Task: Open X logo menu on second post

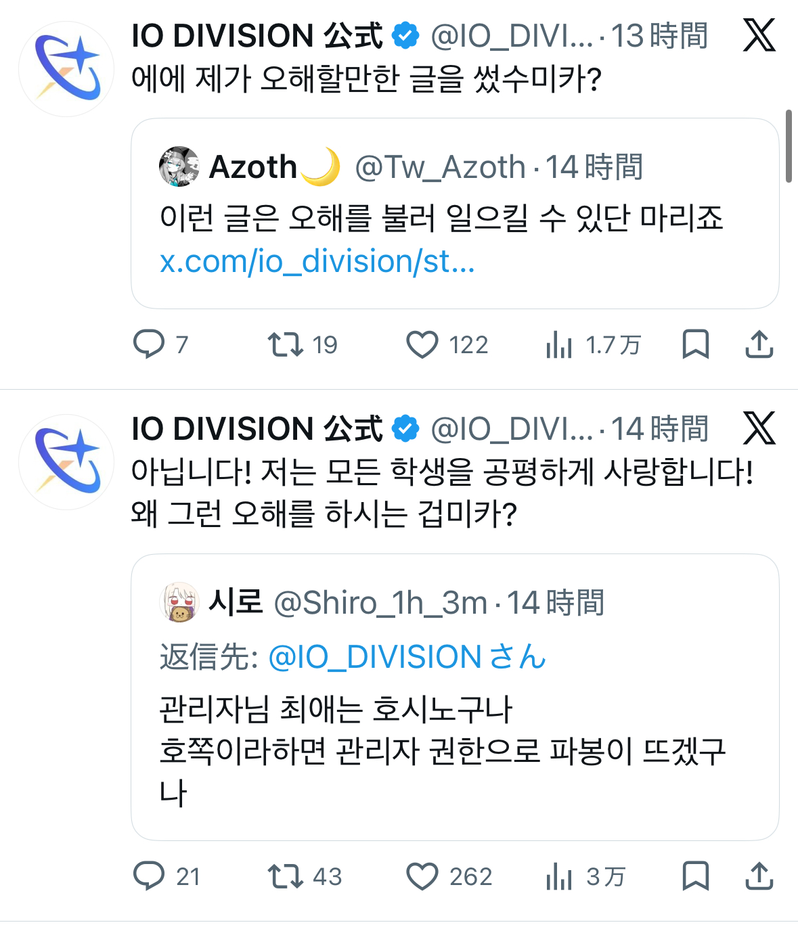Action: 759,428
